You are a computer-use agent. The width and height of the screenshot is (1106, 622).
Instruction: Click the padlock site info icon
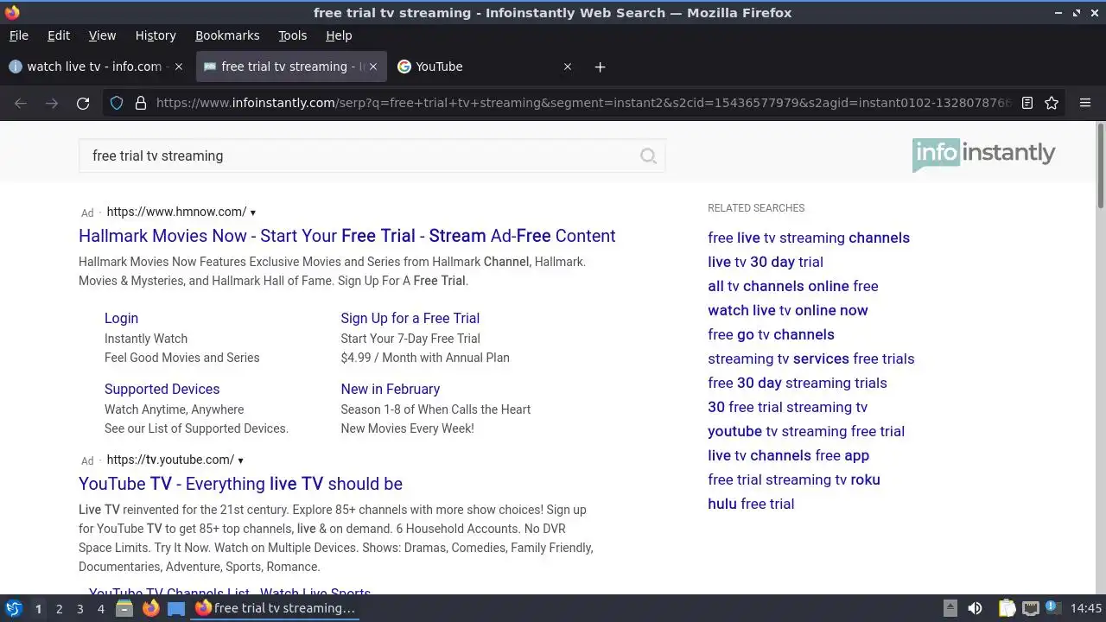[x=140, y=103]
